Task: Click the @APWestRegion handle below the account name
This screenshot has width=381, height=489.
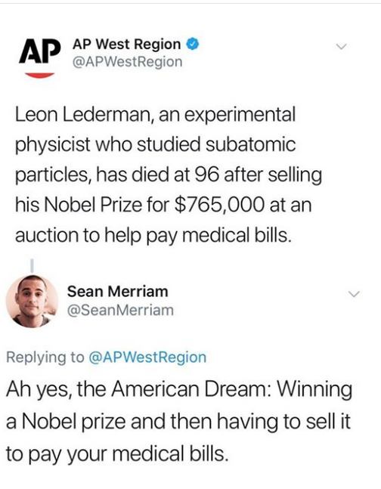Action: [x=127, y=62]
